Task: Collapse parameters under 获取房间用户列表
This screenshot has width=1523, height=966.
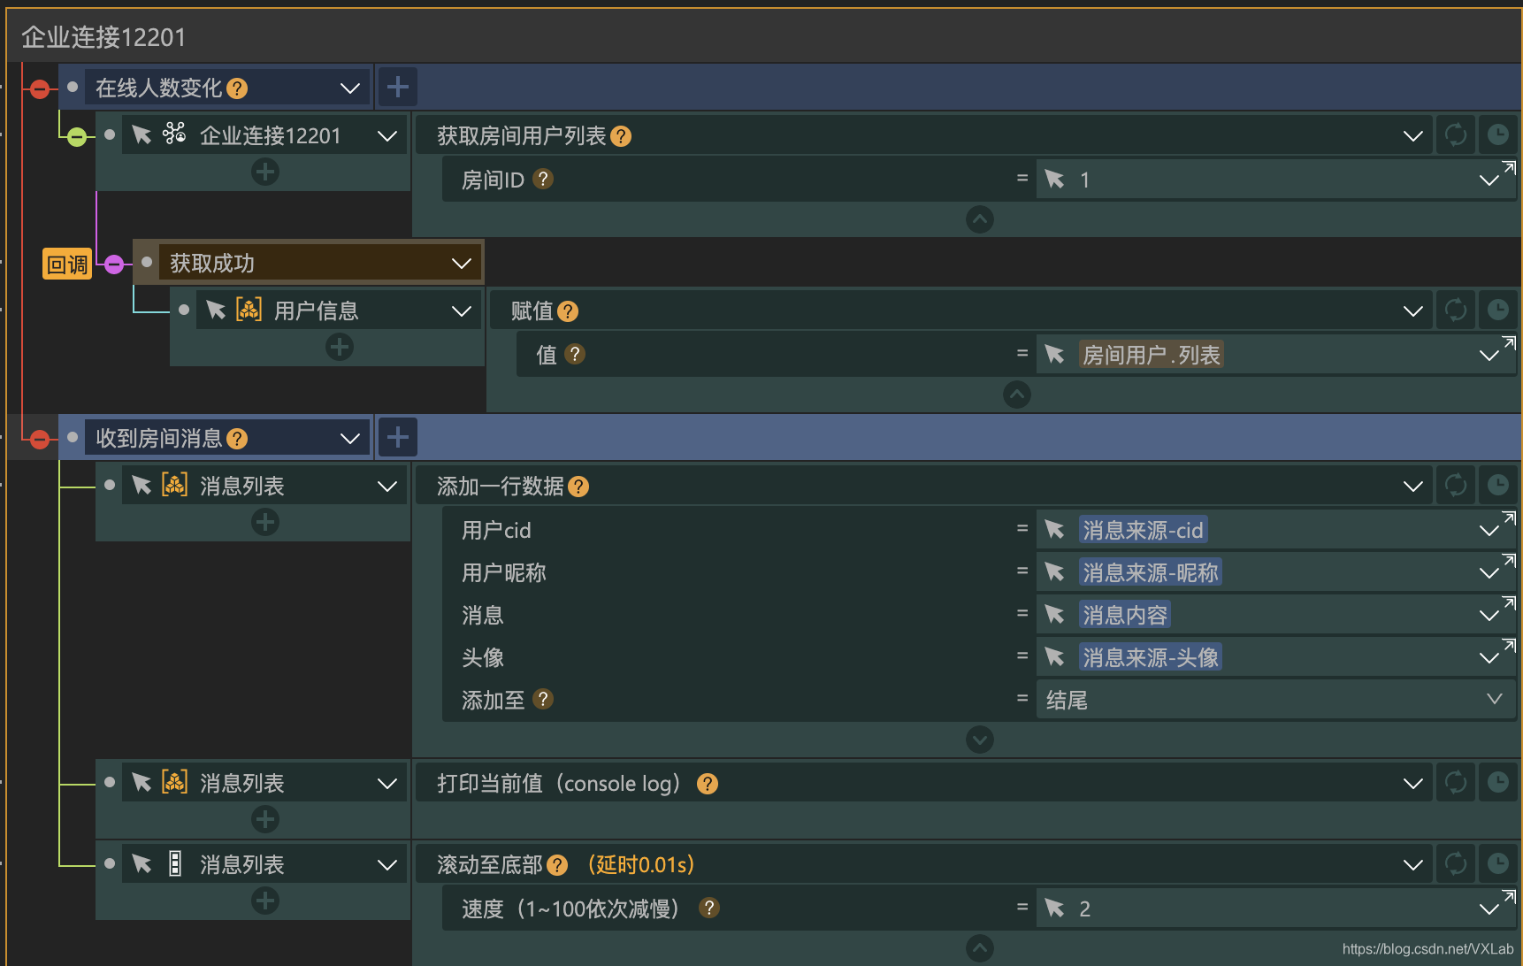Action: (x=980, y=219)
